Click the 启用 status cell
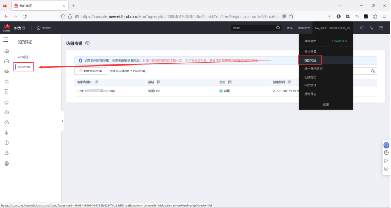Viewport: 391px width, 208px height. tap(224, 91)
